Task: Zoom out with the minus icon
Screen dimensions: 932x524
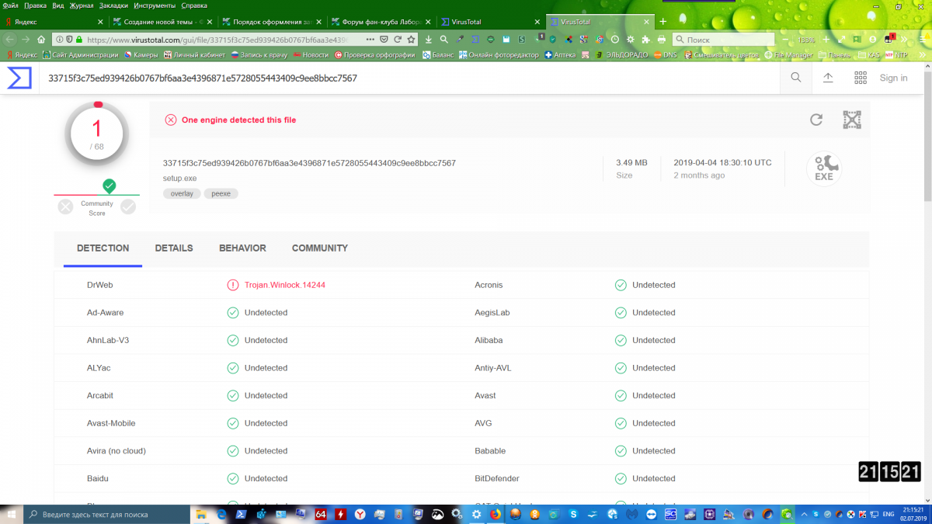Action: 785,39
